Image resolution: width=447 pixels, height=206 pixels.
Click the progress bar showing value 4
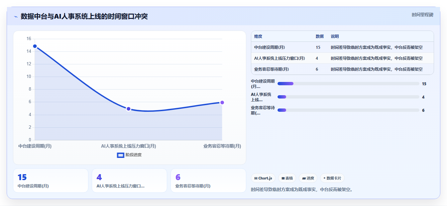[x=348, y=97]
